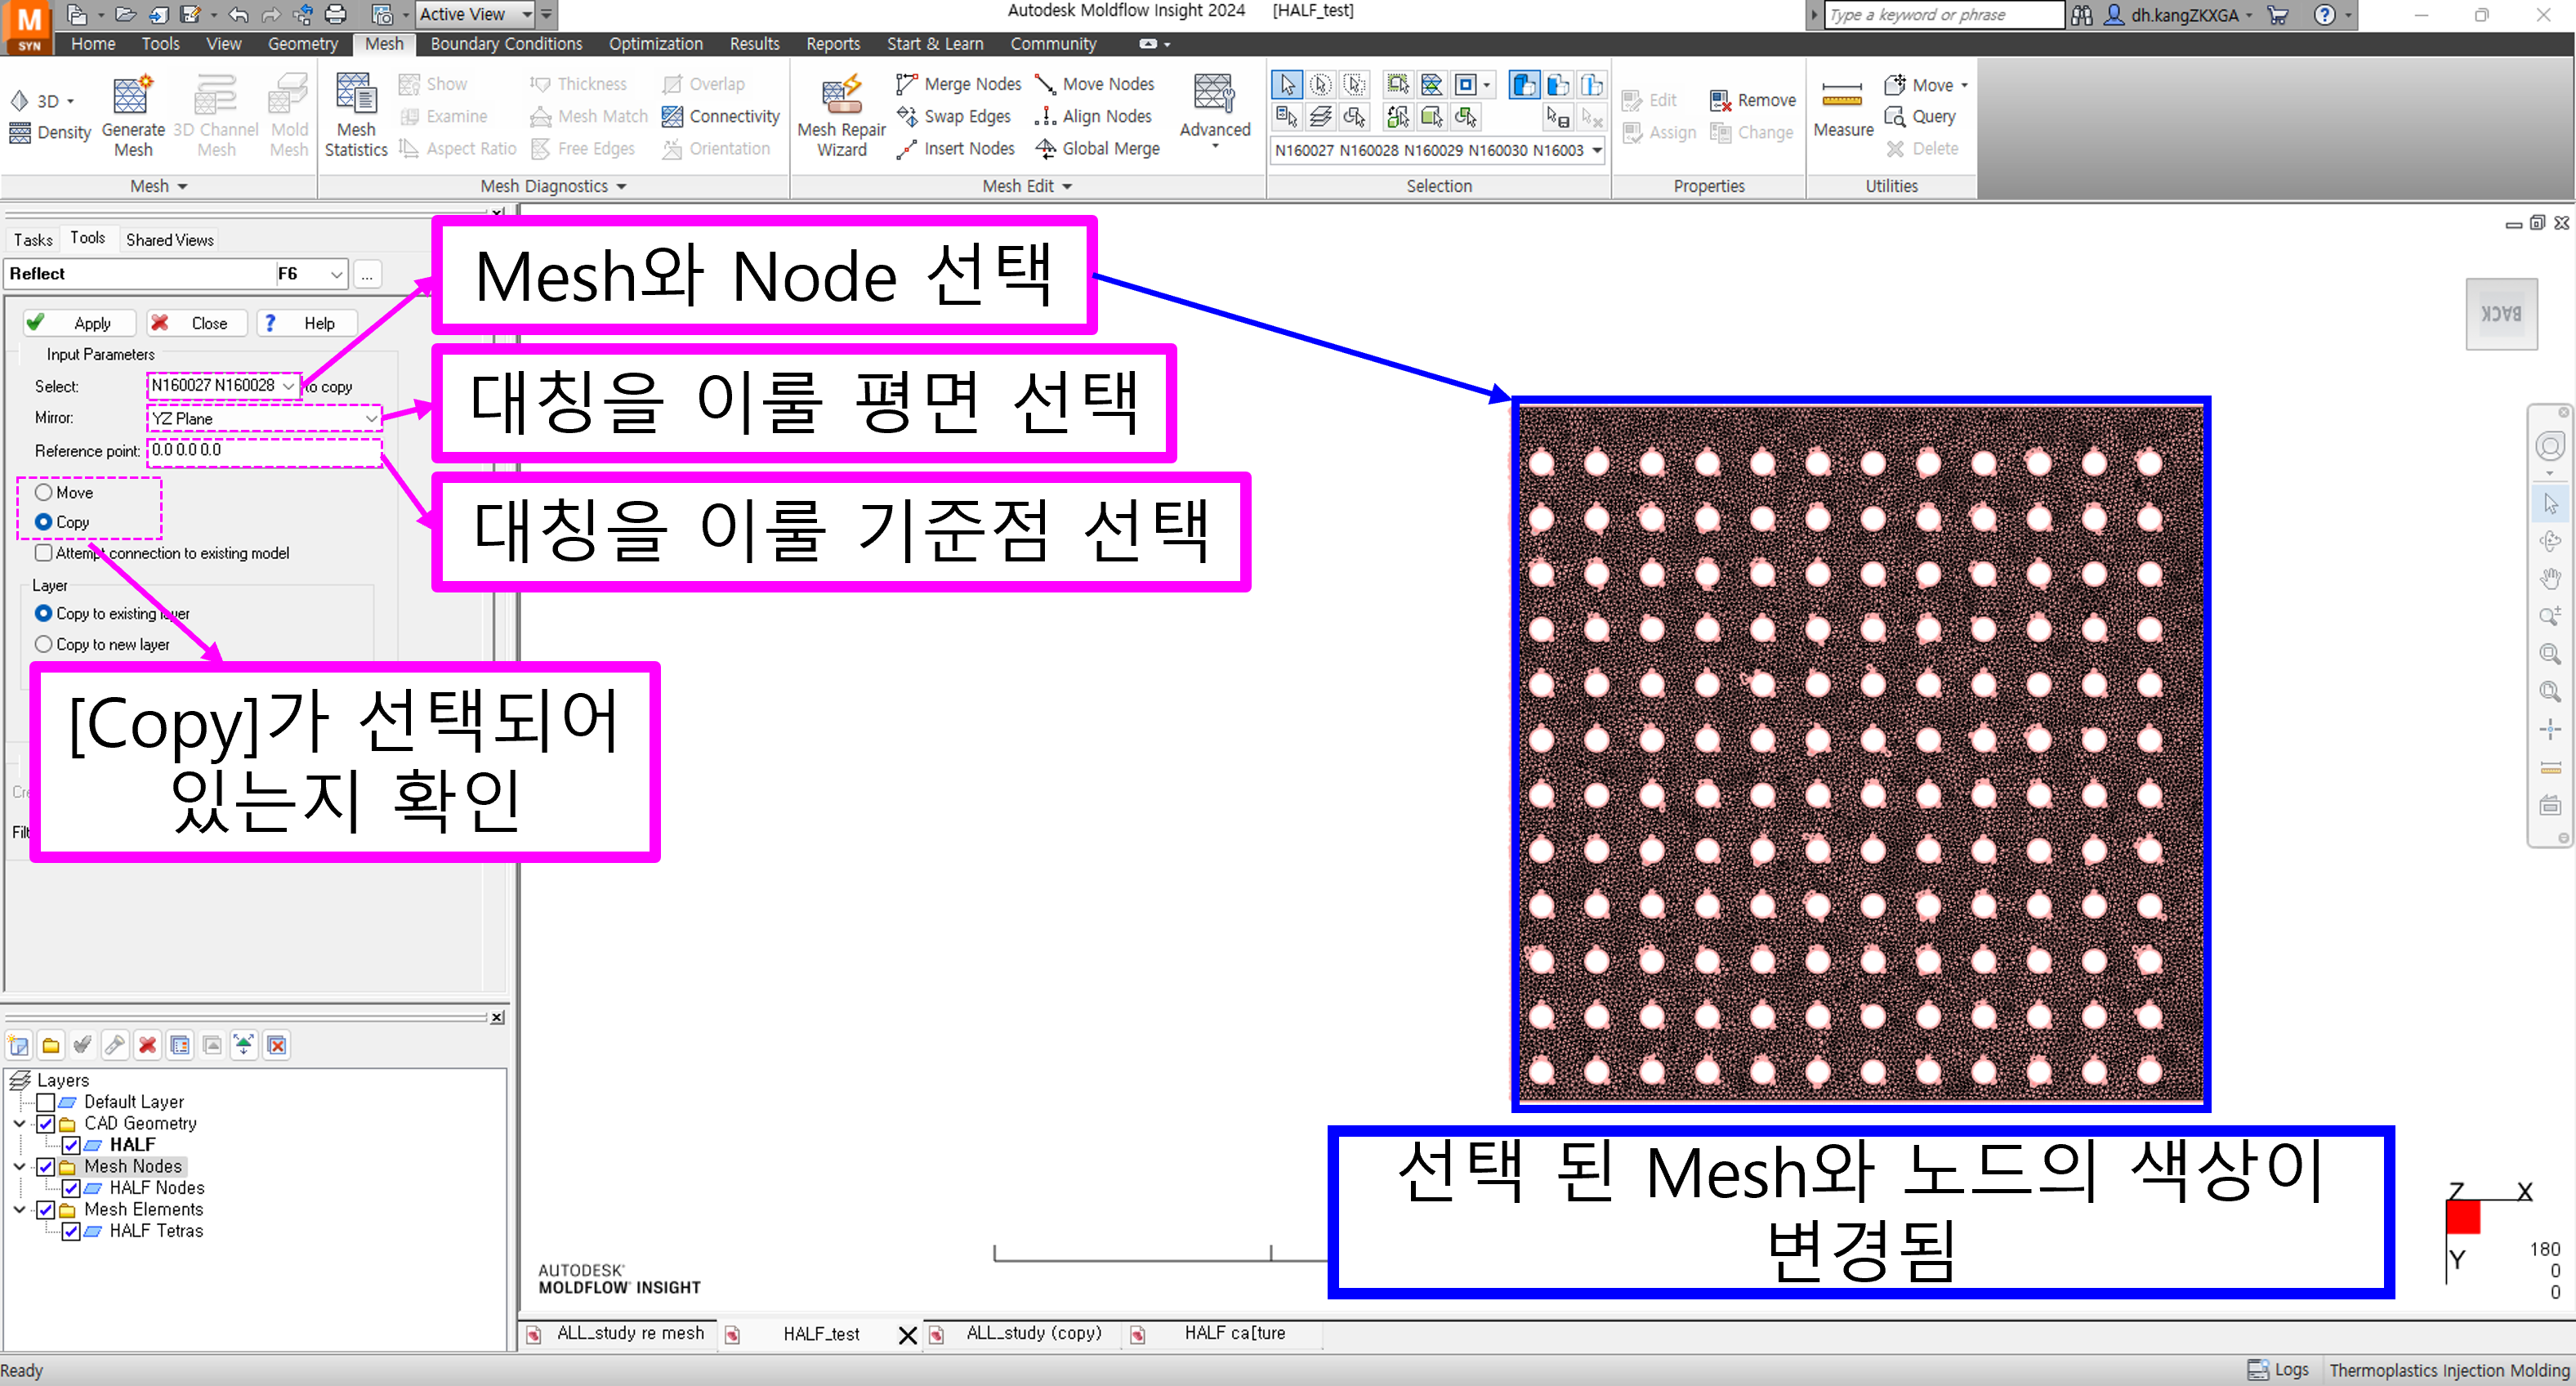Click the Move Nodes tool

tap(1094, 84)
